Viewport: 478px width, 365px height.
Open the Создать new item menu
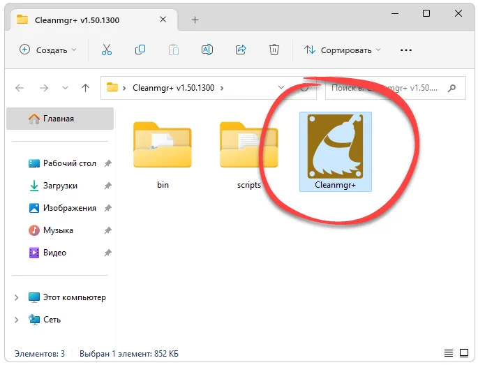[x=48, y=50]
